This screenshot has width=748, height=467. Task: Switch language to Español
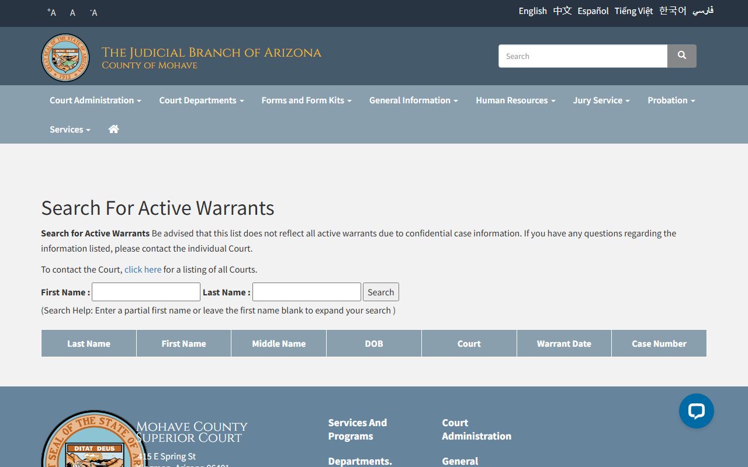point(593,11)
